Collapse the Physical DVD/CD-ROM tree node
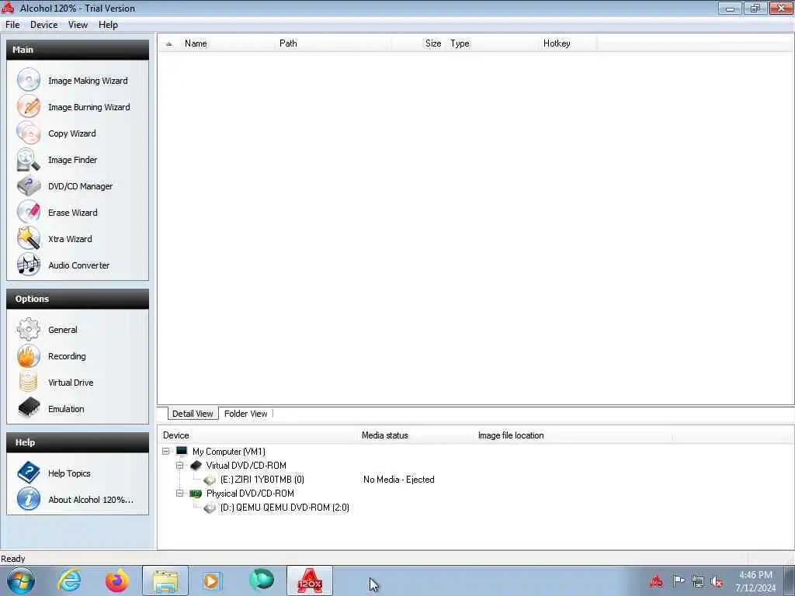795x596 pixels. (179, 493)
